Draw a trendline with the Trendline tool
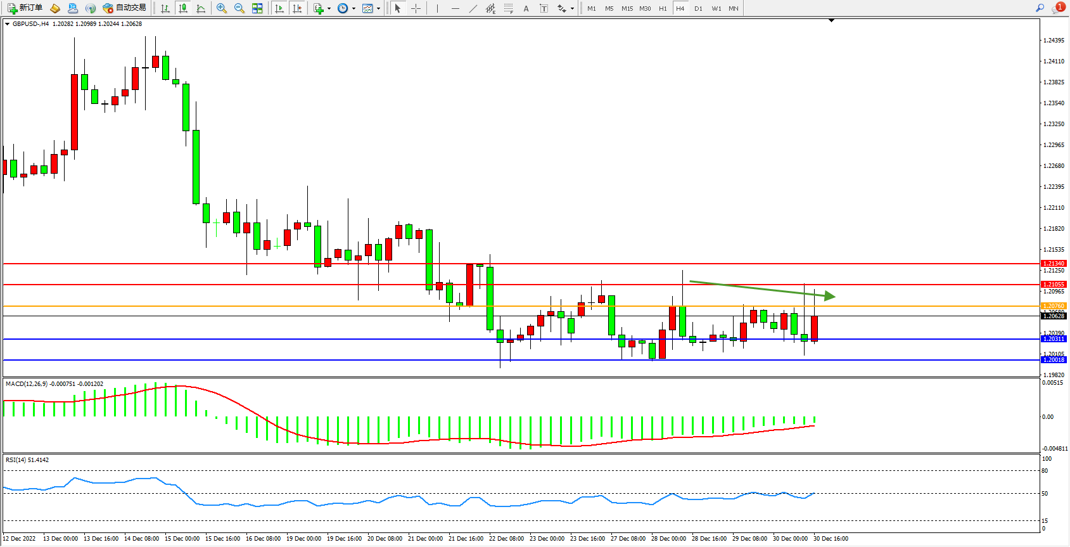The width and height of the screenshot is (1070, 547). pos(473,8)
